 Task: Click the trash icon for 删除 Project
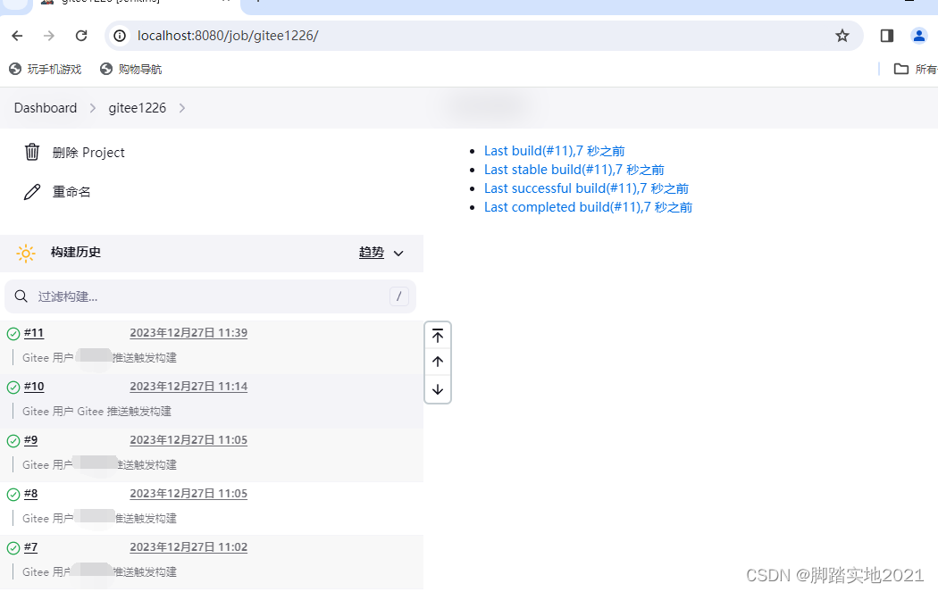point(31,153)
